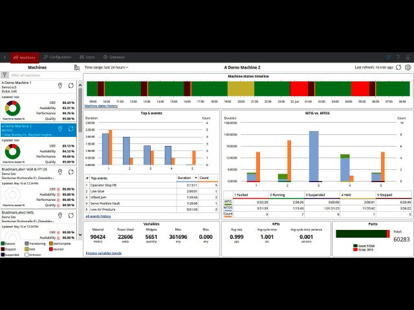Open the help question mark icon
This screenshot has height=310, width=414.
(397, 57)
